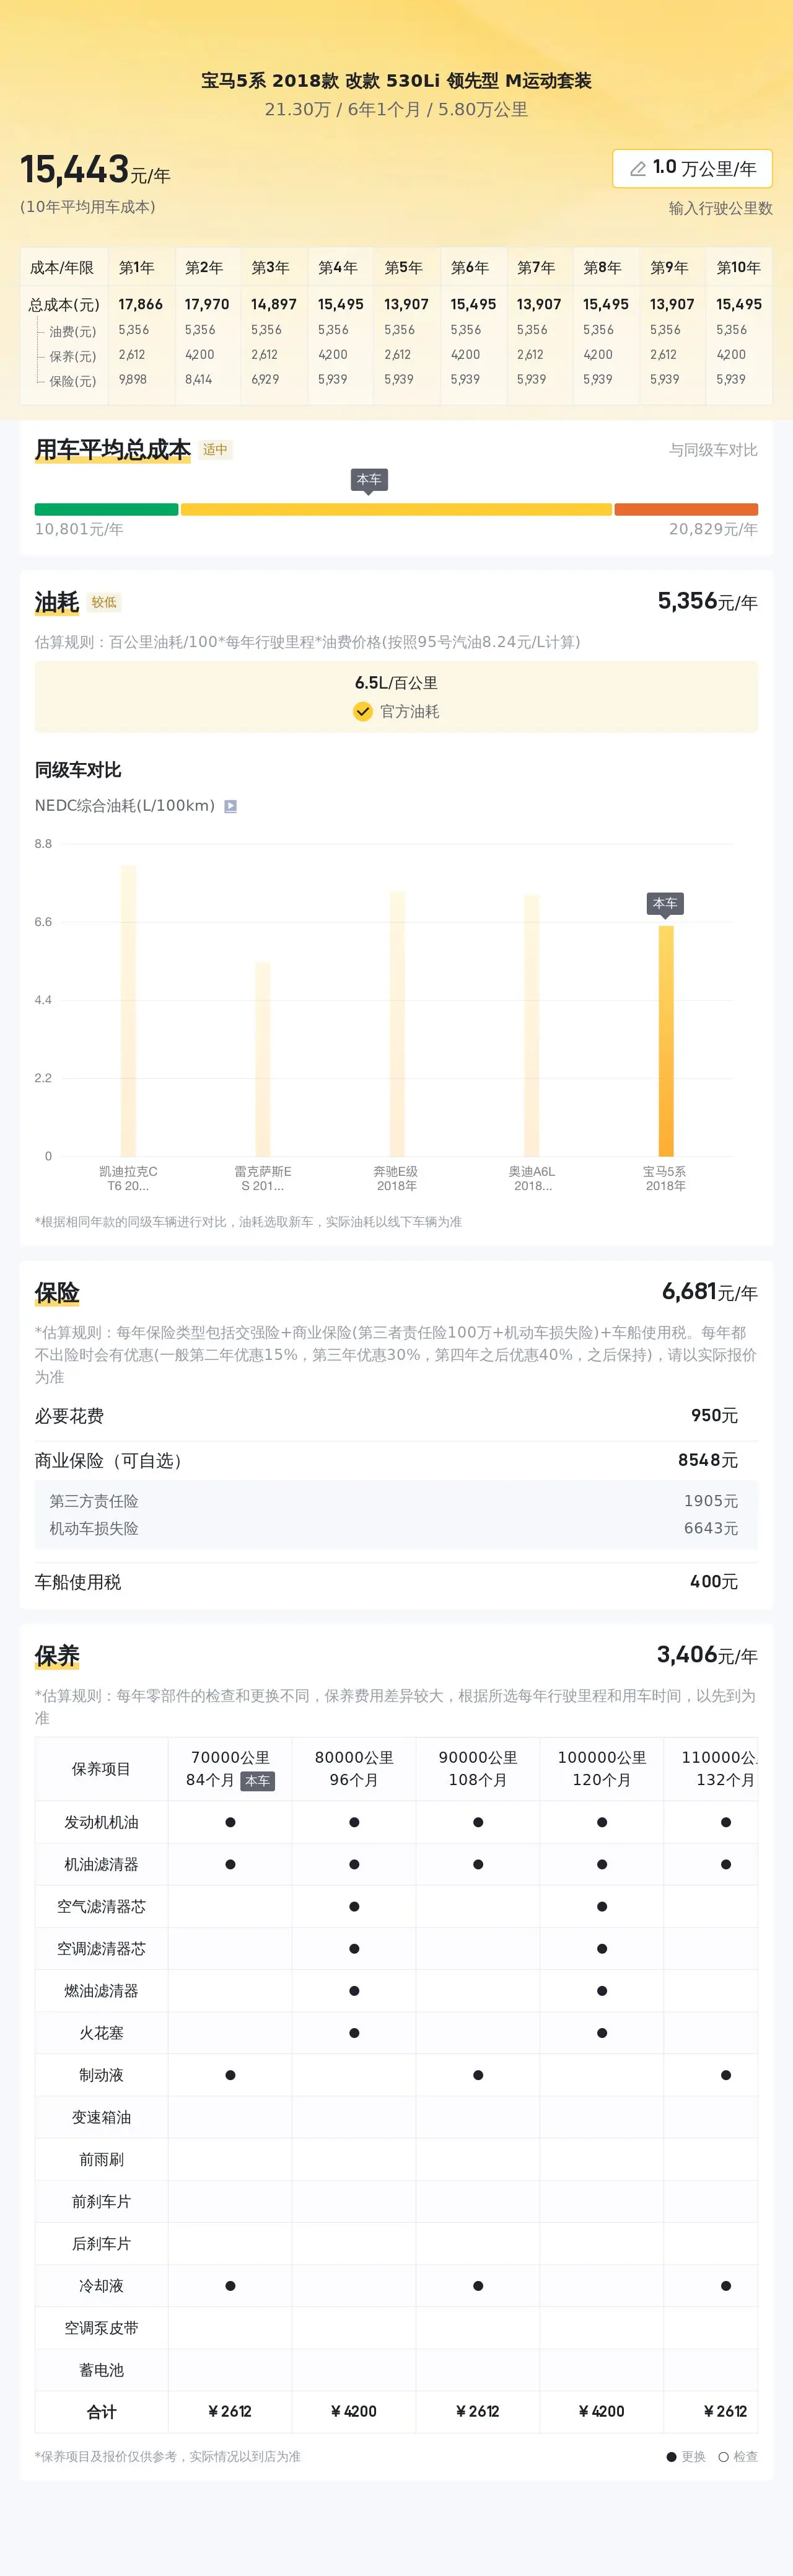The image size is (793, 2576).
Task: Select the 80000公里 96个月 maintenance column
Action: [x=354, y=1768]
